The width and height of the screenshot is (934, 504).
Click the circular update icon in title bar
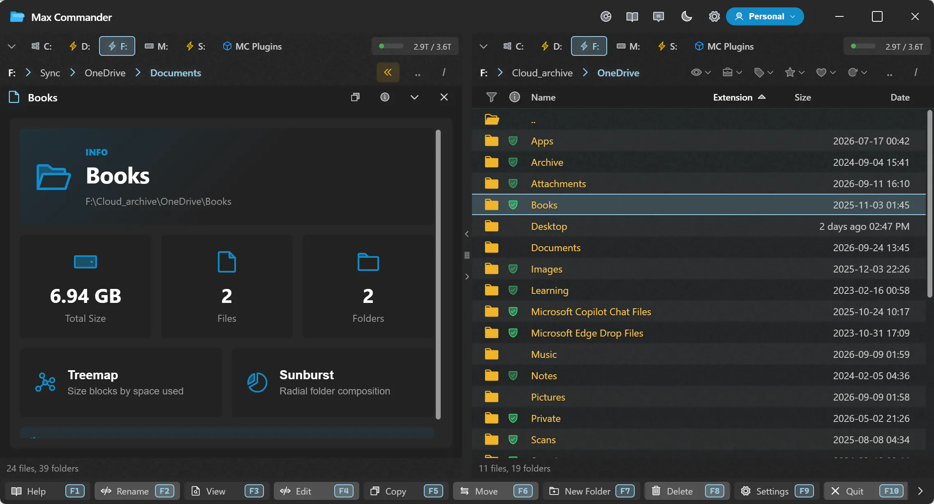(x=606, y=16)
